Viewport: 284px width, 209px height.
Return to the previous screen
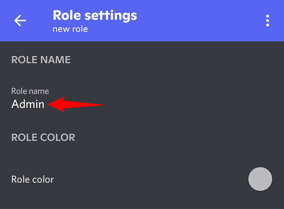pos(20,21)
